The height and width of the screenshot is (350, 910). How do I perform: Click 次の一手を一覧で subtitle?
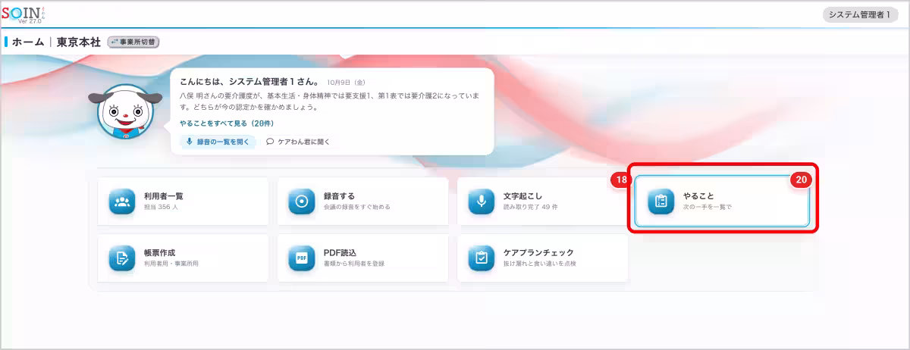pos(707,207)
